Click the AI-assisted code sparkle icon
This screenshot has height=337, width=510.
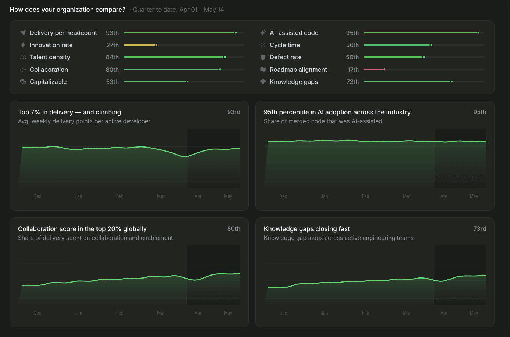point(263,33)
